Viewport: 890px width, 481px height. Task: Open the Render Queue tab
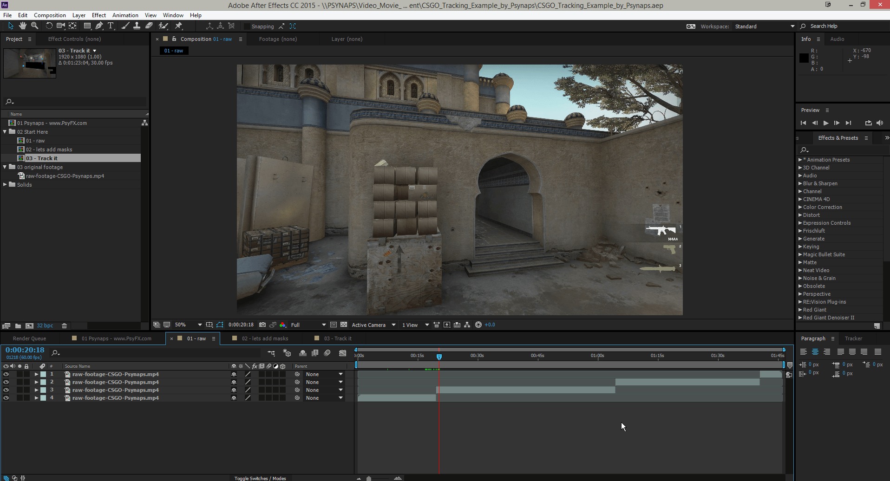(x=29, y=338)
